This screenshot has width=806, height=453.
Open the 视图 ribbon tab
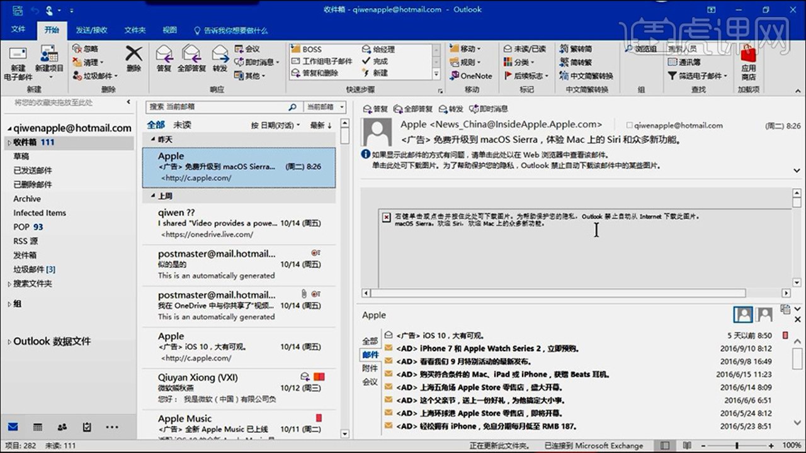pyautogui.click(x=169, y=30)
